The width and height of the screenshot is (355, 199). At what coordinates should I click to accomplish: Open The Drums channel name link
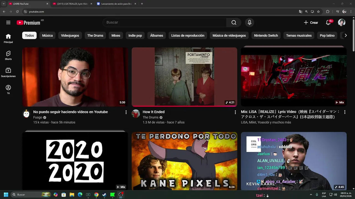[151, 117]
